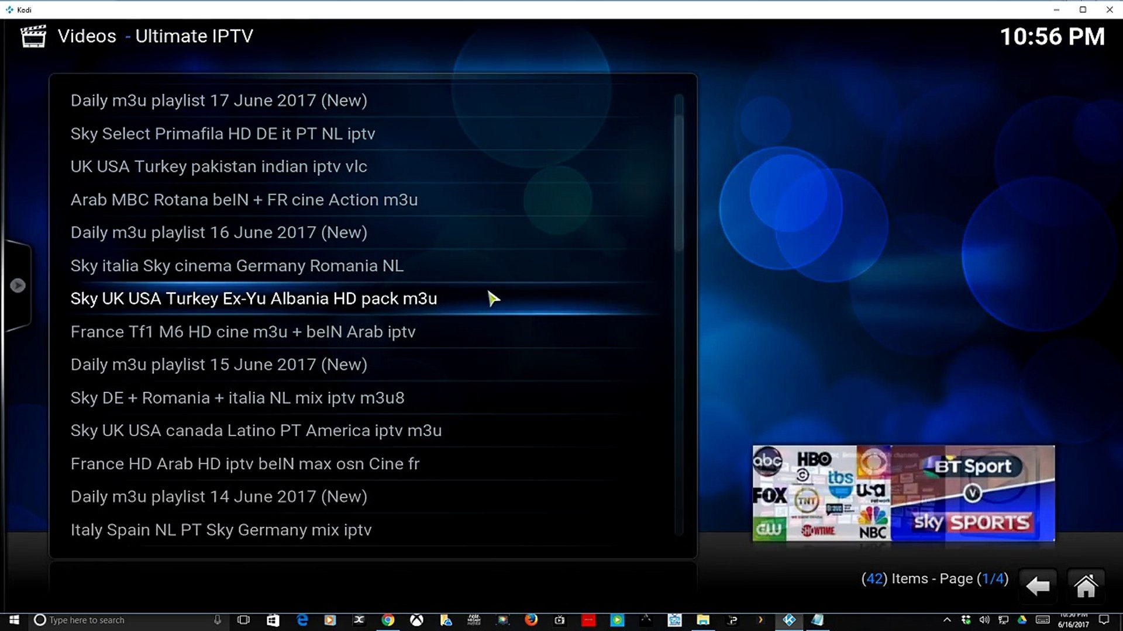Open Microsoft Edge from taskbar

(302, 620)
